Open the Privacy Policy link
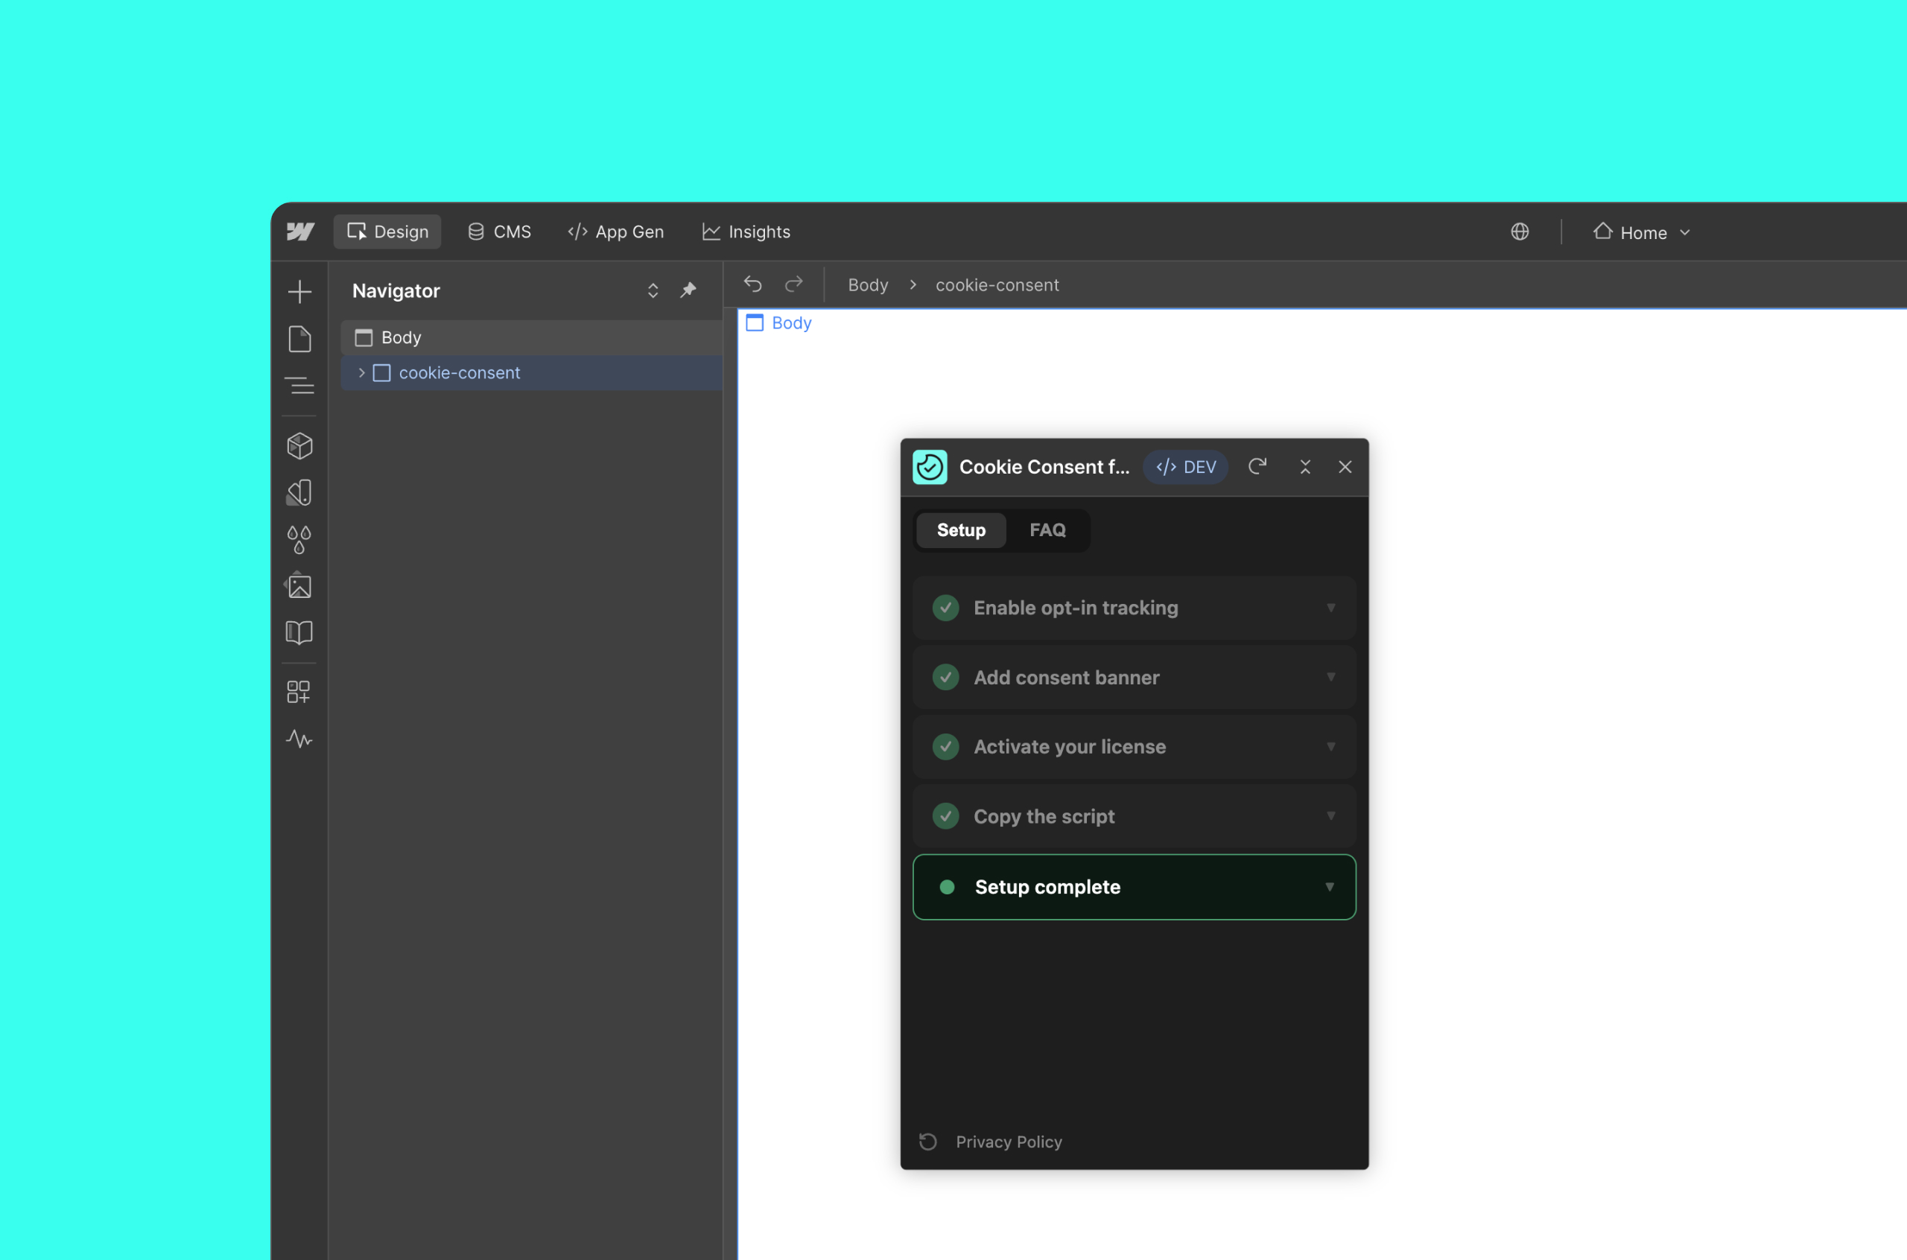This screenshot has height=1260, width=1907. [x=1009, y=1142]
